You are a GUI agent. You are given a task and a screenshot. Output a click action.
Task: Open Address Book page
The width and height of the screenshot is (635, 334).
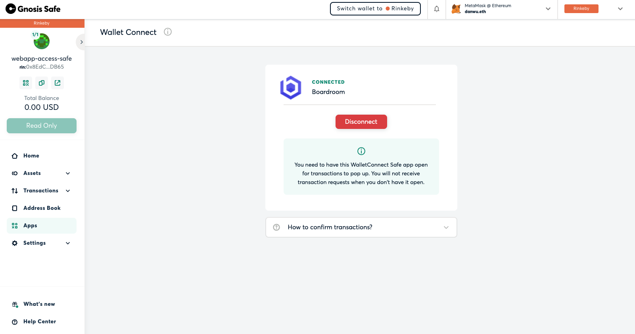(42, 208)
